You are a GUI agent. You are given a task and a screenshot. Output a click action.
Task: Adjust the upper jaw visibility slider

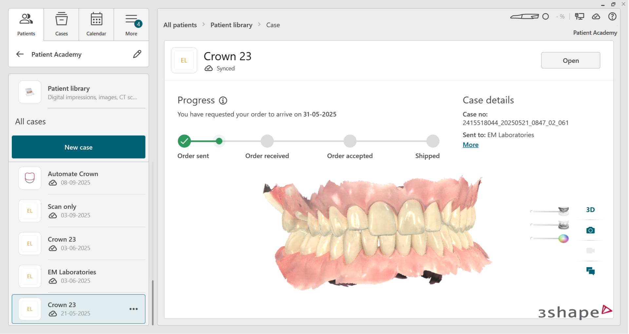tap(563, 211)
